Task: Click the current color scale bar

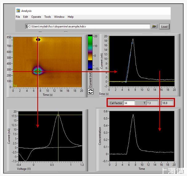Action: coord(90,52)
